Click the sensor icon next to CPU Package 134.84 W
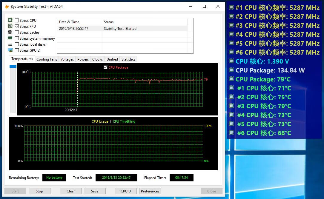Image resolution: width=324 pixels, height=199 pixels. [231, 70]
